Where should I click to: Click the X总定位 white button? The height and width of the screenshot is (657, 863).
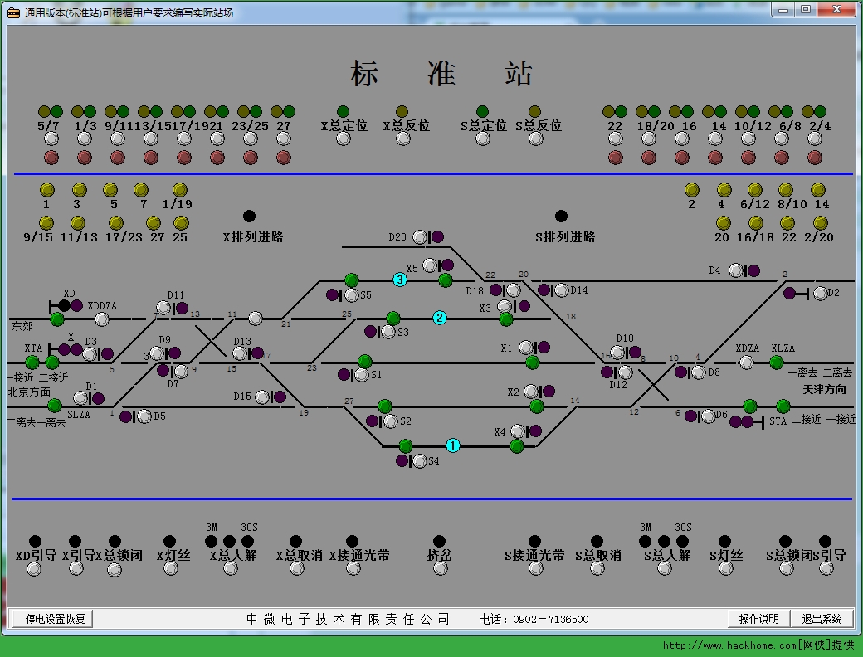tap(344, 139)
